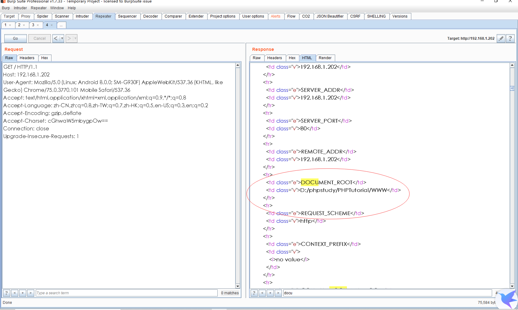The height and width of the screenshot is (310, 518).
Task: Open the new Repeater tab '...' button
Action: coord(61,25)
